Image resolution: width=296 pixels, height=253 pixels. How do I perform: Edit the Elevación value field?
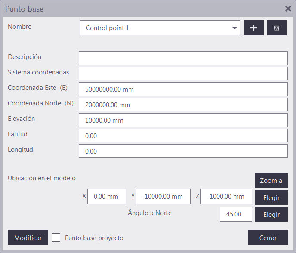click(183, 120)
